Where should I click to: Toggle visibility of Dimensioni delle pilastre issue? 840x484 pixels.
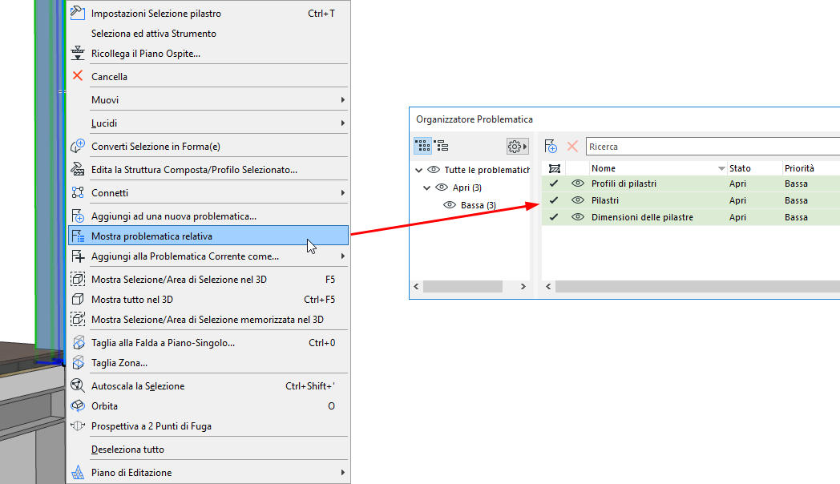[x=577, y=217]
